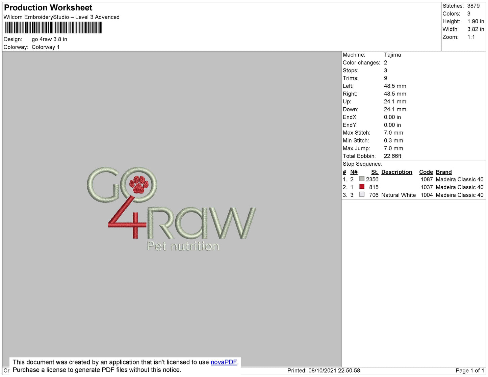The image size is (488, 377).
Task: Click the Width value 3.82 in
Action: (x=476, y=29)
